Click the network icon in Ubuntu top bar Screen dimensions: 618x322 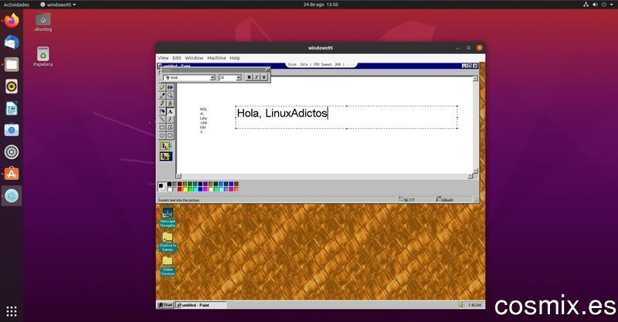pyautogui.click(x=586, y=5)
